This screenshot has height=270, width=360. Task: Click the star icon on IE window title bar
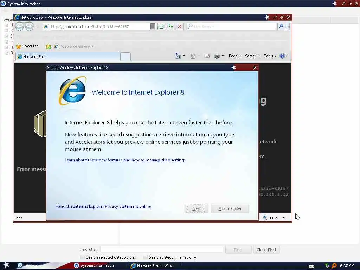point(267,17)
